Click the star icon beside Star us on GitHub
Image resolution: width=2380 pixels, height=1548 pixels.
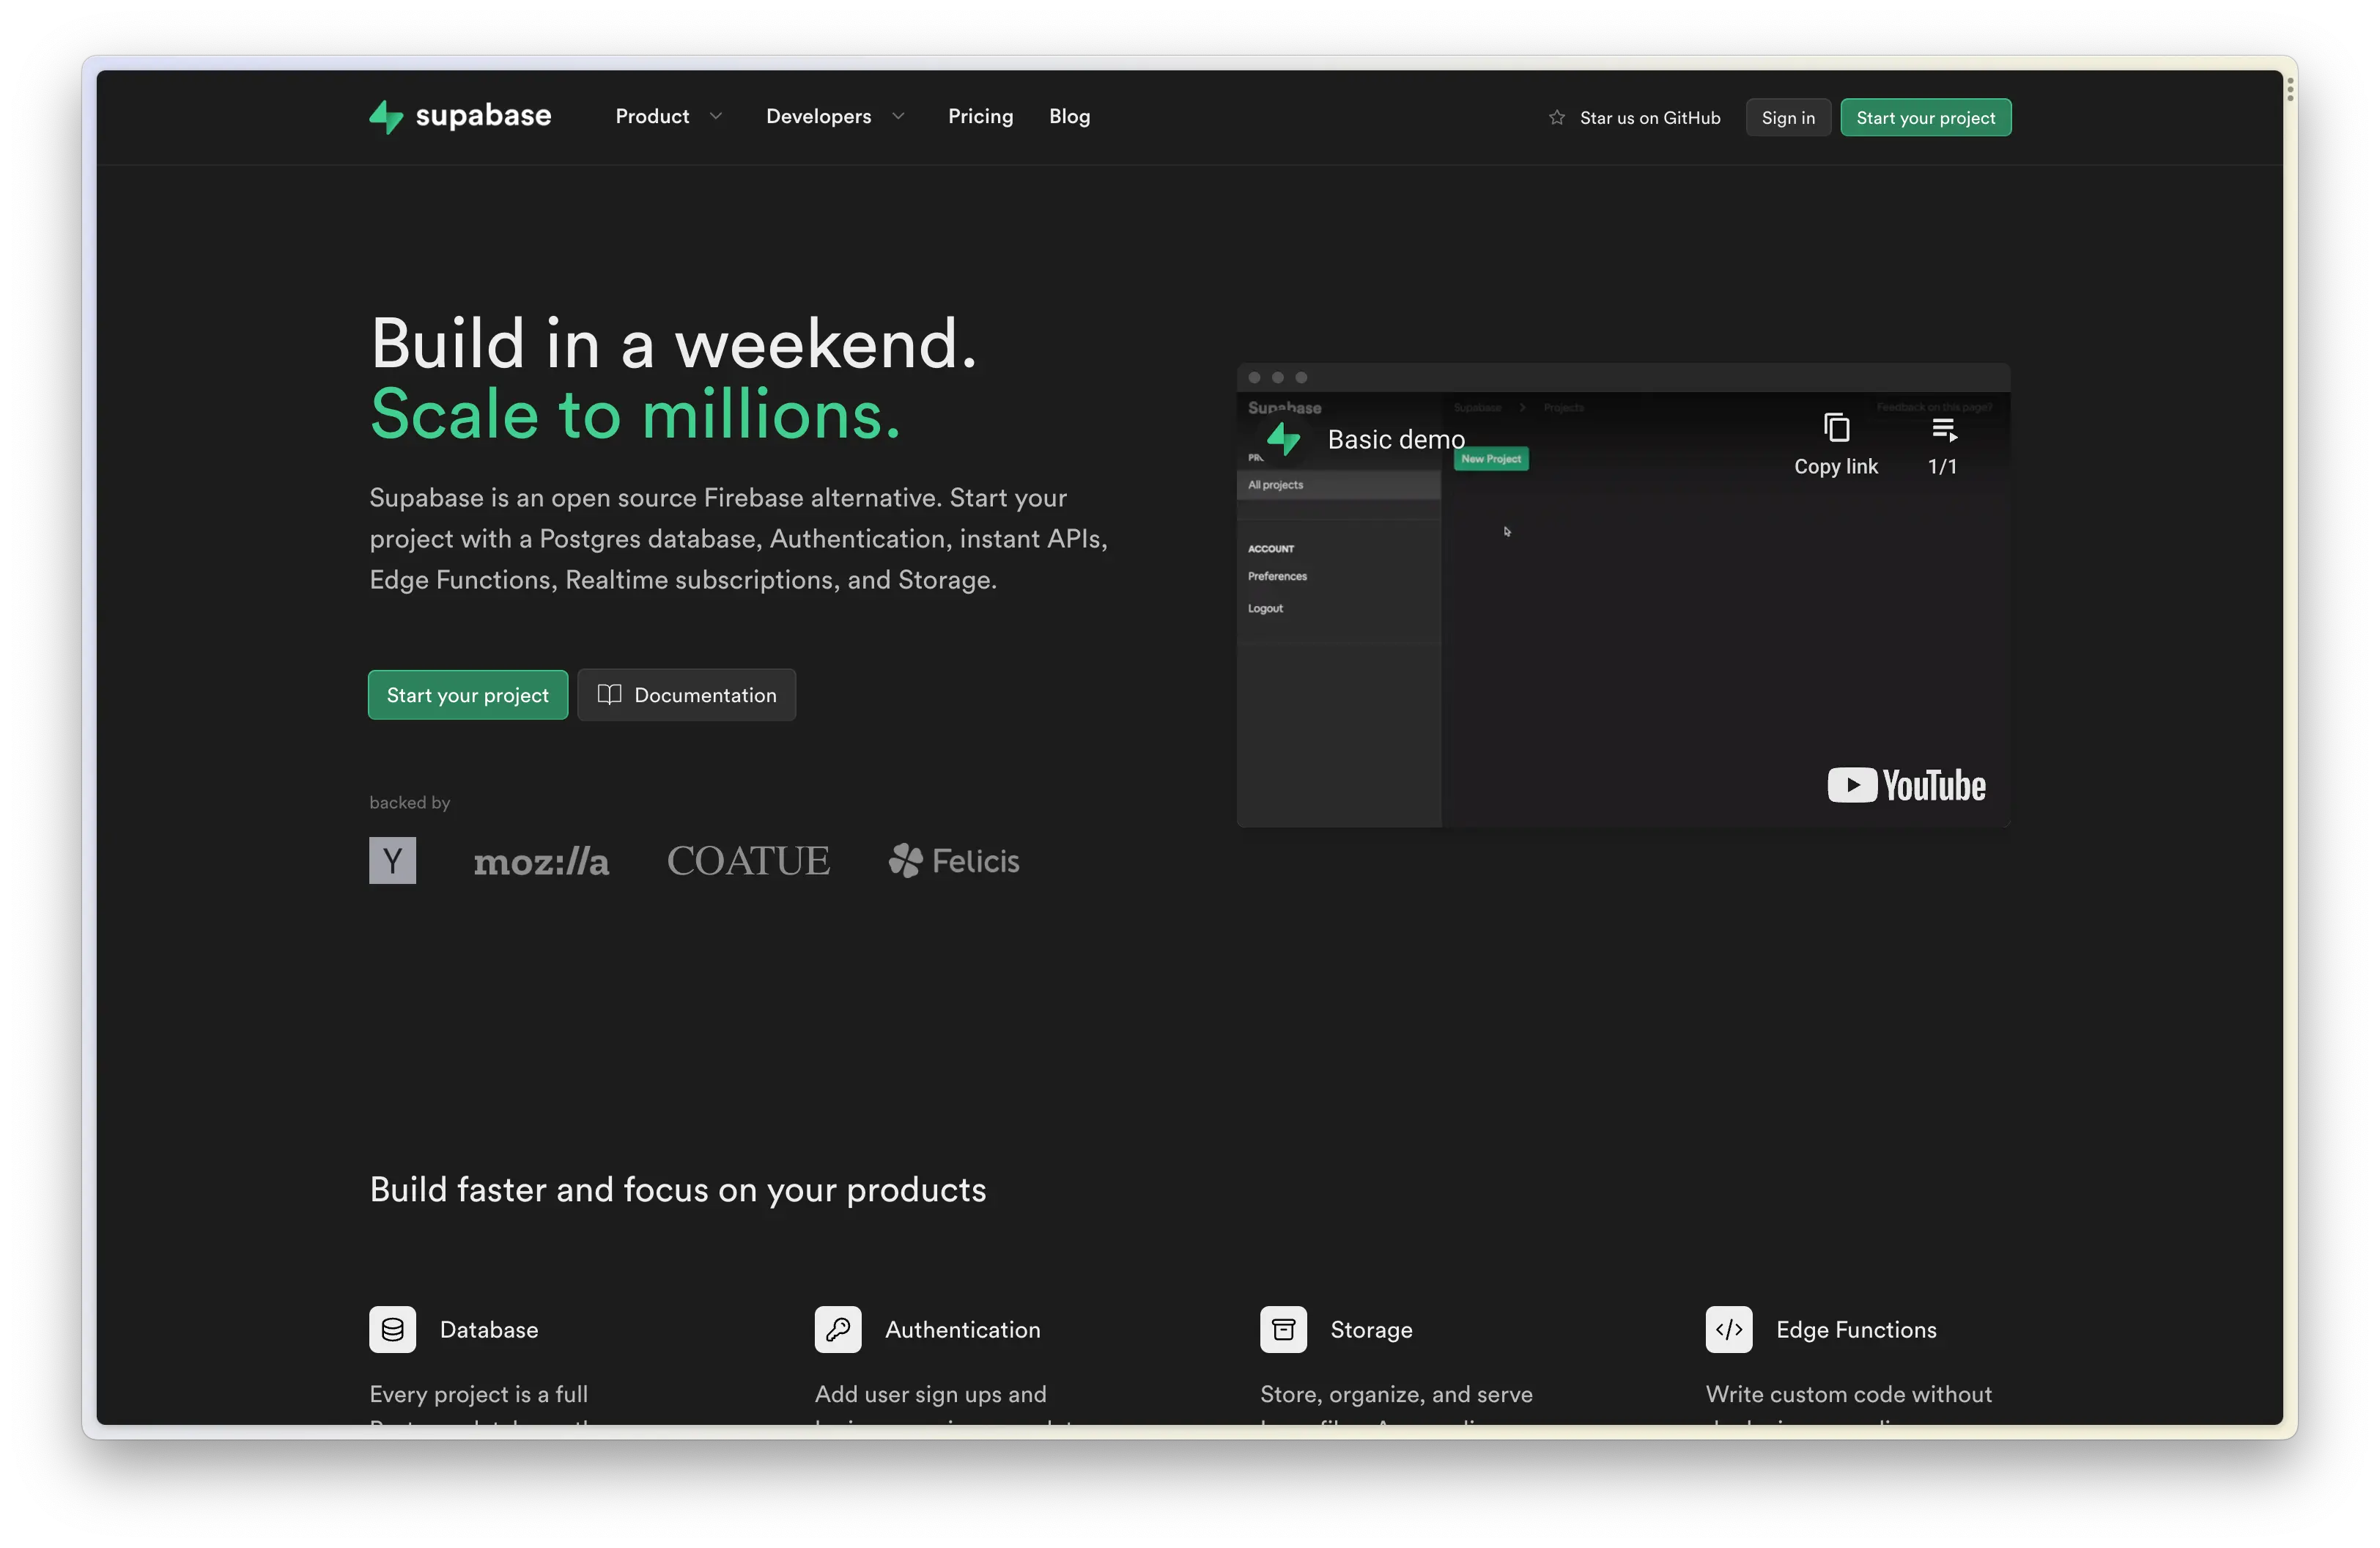pyautogui.click(x=1557, y=118)
